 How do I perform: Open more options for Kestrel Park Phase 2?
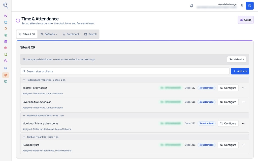coord(243,88)
